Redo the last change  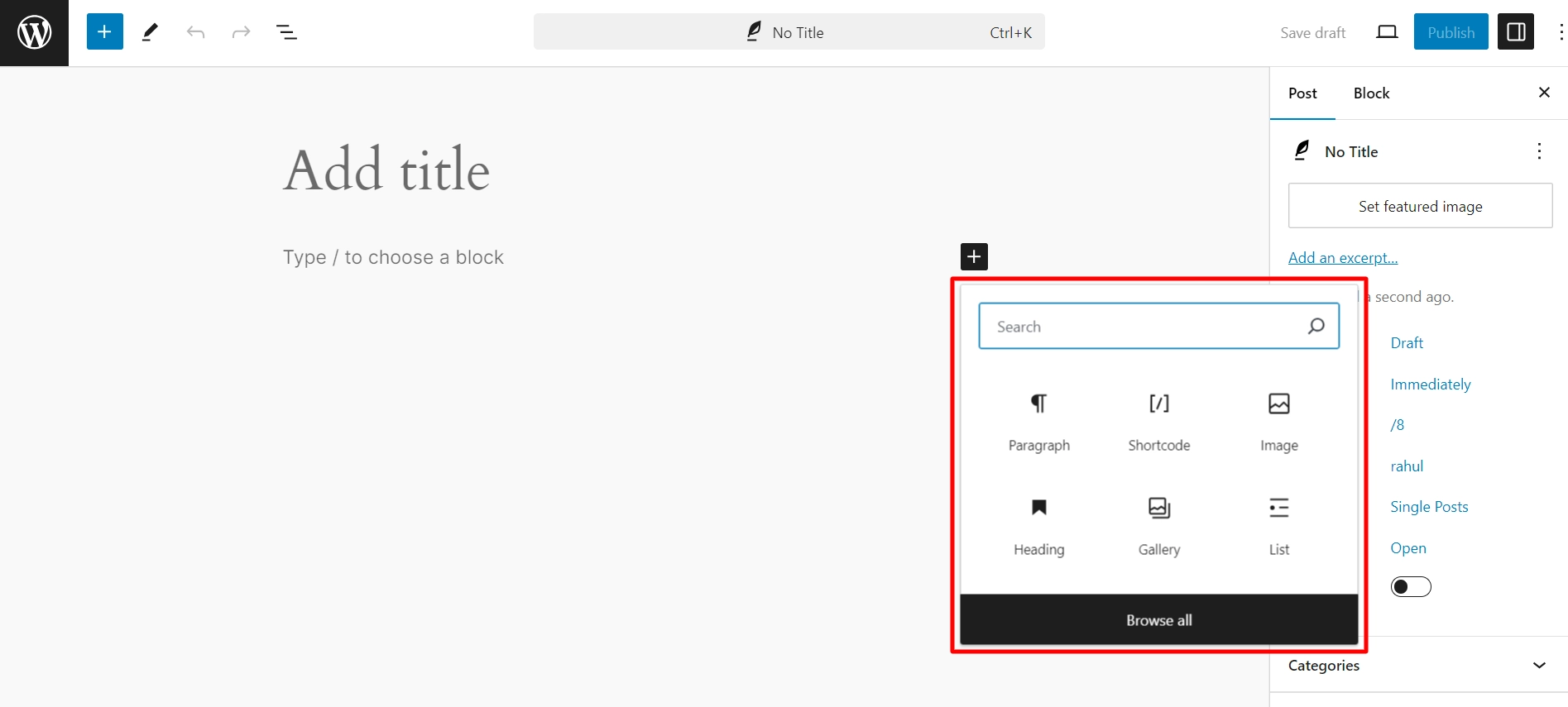(x=241, y=32)
